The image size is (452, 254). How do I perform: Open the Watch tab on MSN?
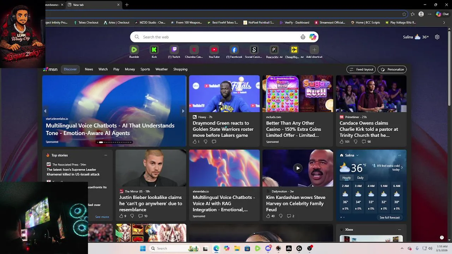pyautogui.click(x=103, y=69)
